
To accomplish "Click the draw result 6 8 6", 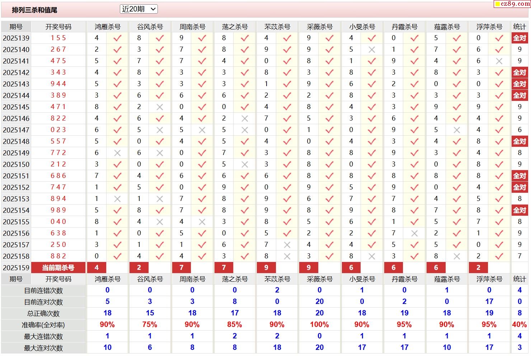I will [58, 176].
